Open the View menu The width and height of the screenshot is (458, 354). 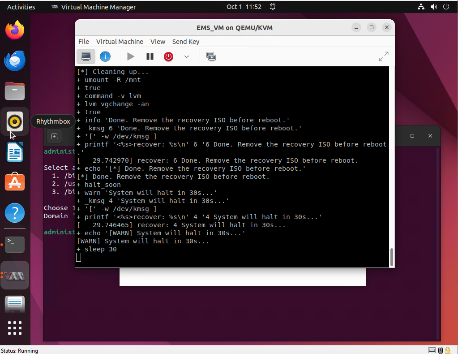pos(158,42)
